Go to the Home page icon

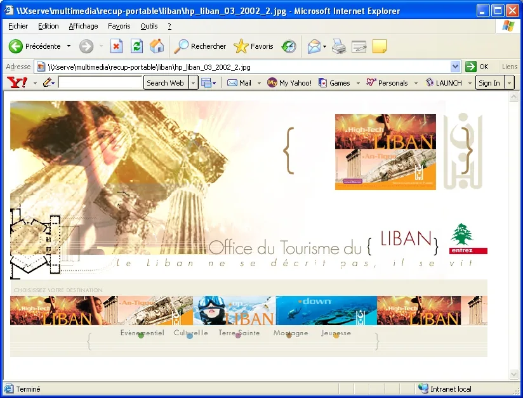(157, 46)
